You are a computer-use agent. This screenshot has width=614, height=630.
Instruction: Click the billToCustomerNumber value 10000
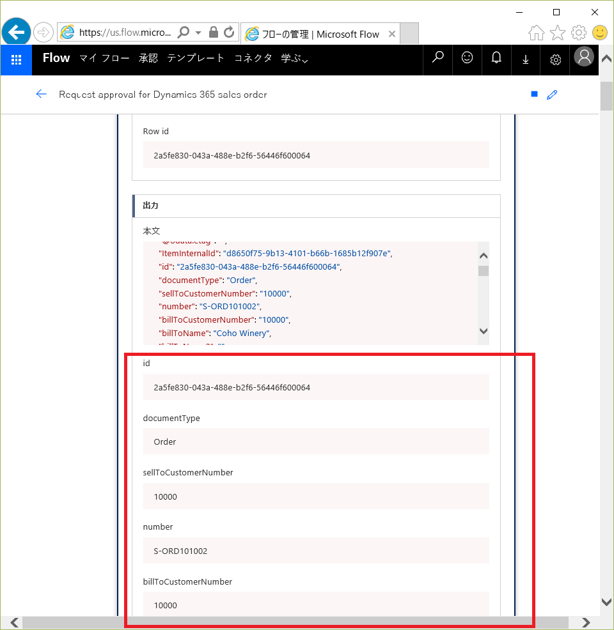tap(316, 604)
